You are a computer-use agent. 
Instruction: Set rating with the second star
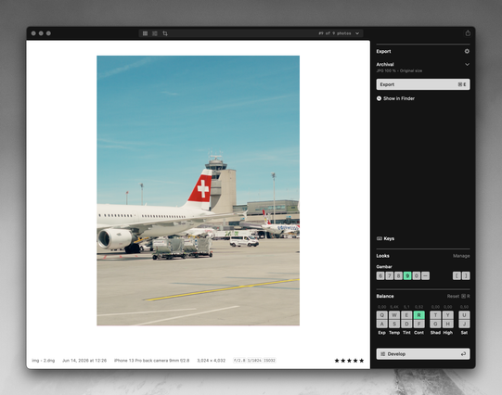click(x=343, y=361)
